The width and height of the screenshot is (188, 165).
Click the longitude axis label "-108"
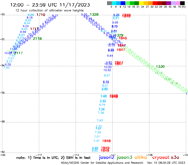150,155
